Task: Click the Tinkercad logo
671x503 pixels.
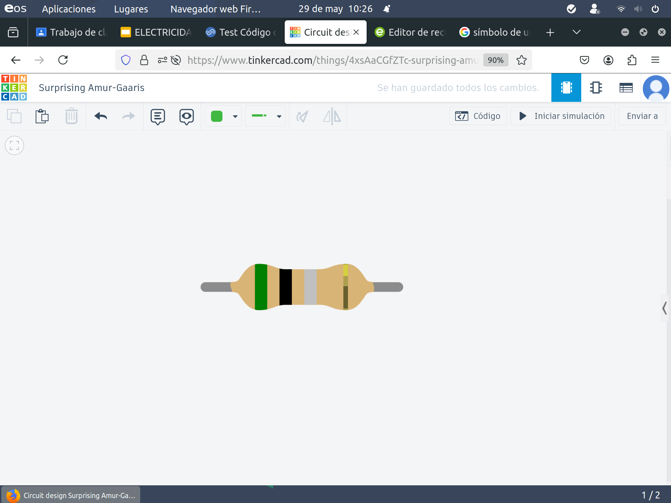Action: tap(14, 87)
